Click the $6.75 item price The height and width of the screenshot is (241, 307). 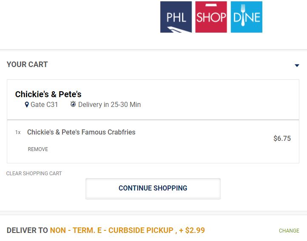pyautogui.click(x=282, y=138)
